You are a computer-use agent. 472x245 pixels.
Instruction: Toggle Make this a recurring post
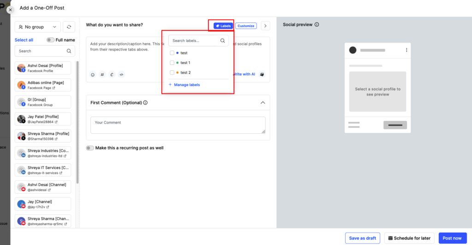(90, 148)
